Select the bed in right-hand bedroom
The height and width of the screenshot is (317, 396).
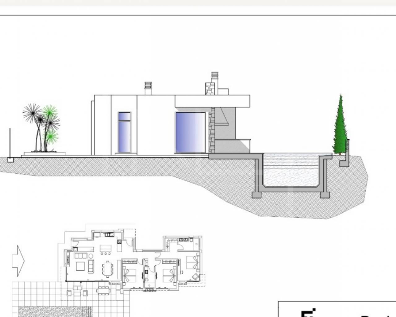pos(192,263)
